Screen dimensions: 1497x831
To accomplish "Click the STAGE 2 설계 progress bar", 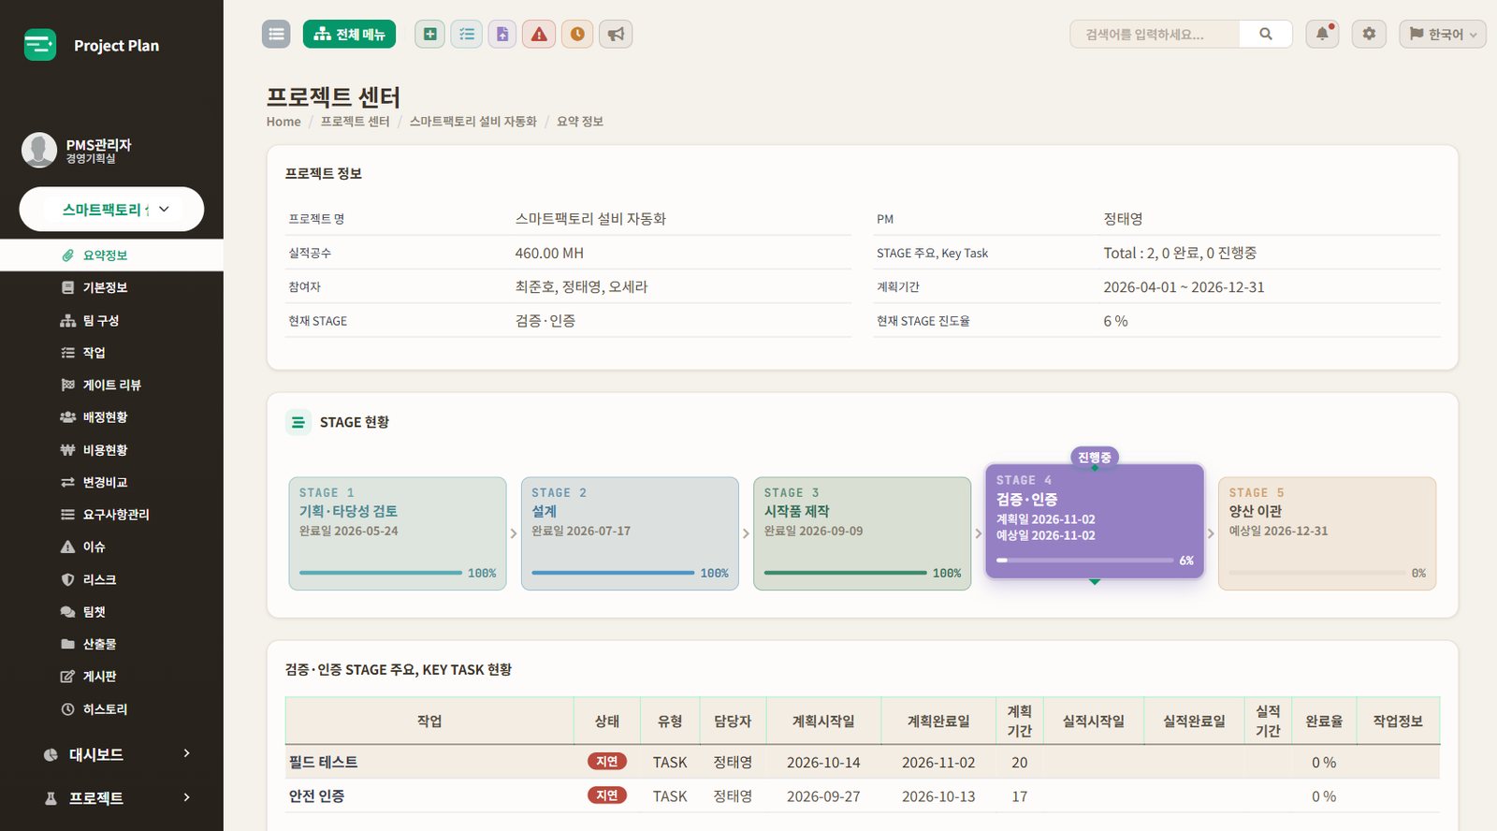I will [613, 573].
